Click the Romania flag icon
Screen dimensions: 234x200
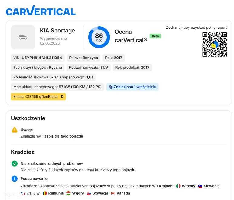[45, 193]
